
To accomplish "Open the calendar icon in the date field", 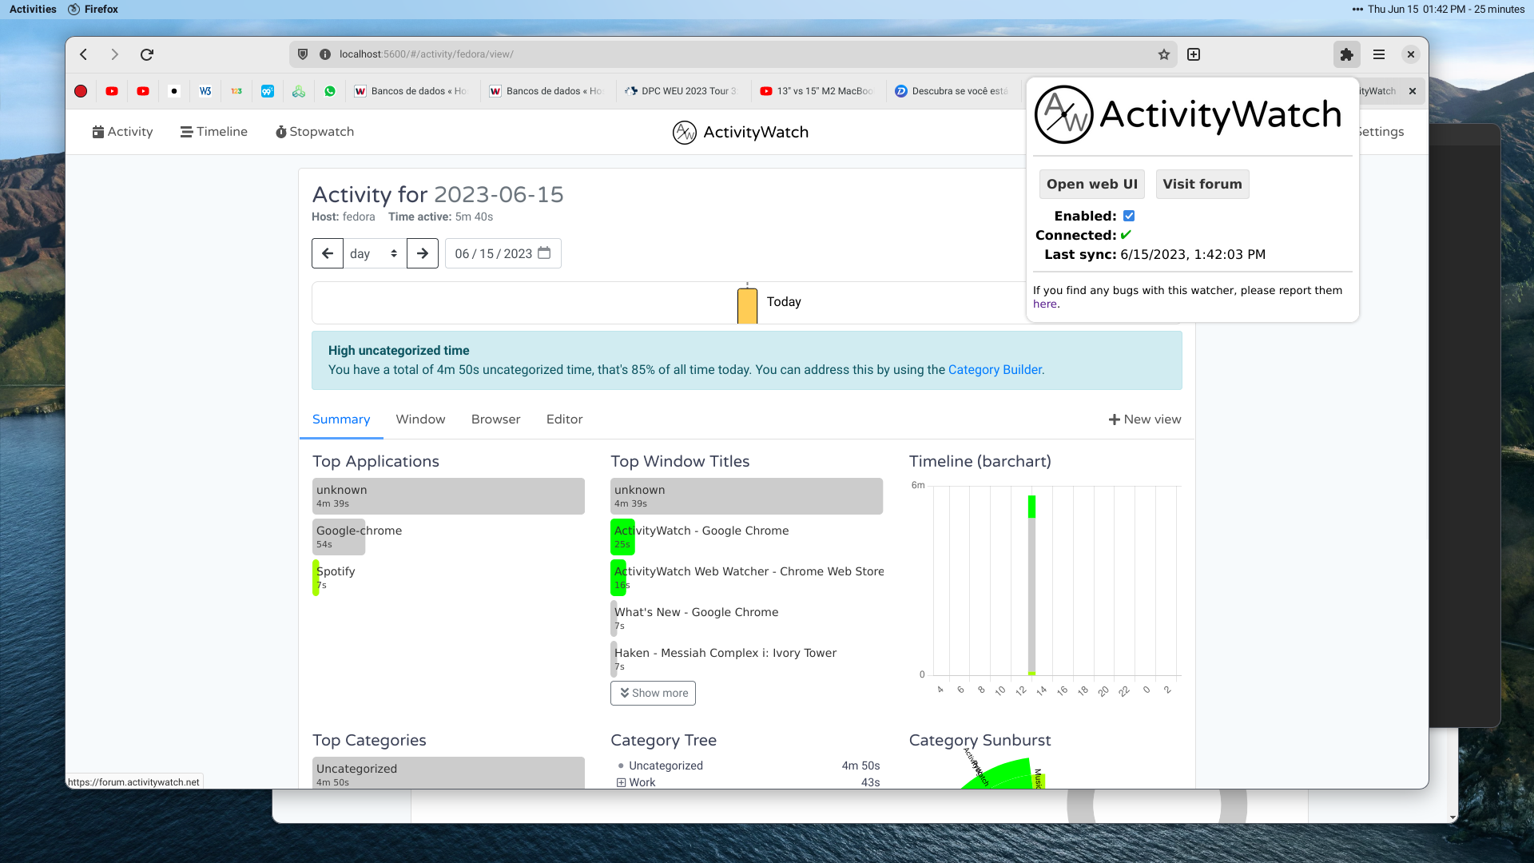I will coord(544,253).
